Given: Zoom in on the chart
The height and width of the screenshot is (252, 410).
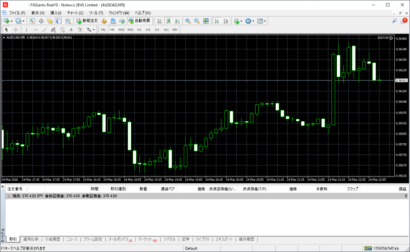Looking at the screenshot, I should click(188, 21).
